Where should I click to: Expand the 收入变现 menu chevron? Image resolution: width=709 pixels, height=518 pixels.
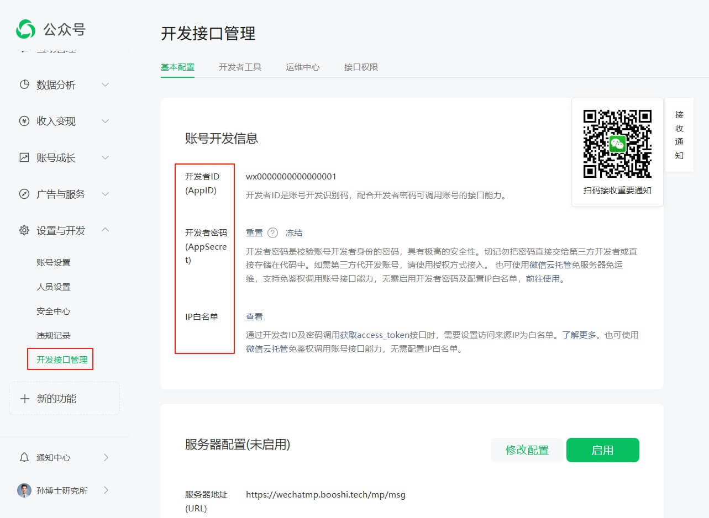click(x=106, y=121)
